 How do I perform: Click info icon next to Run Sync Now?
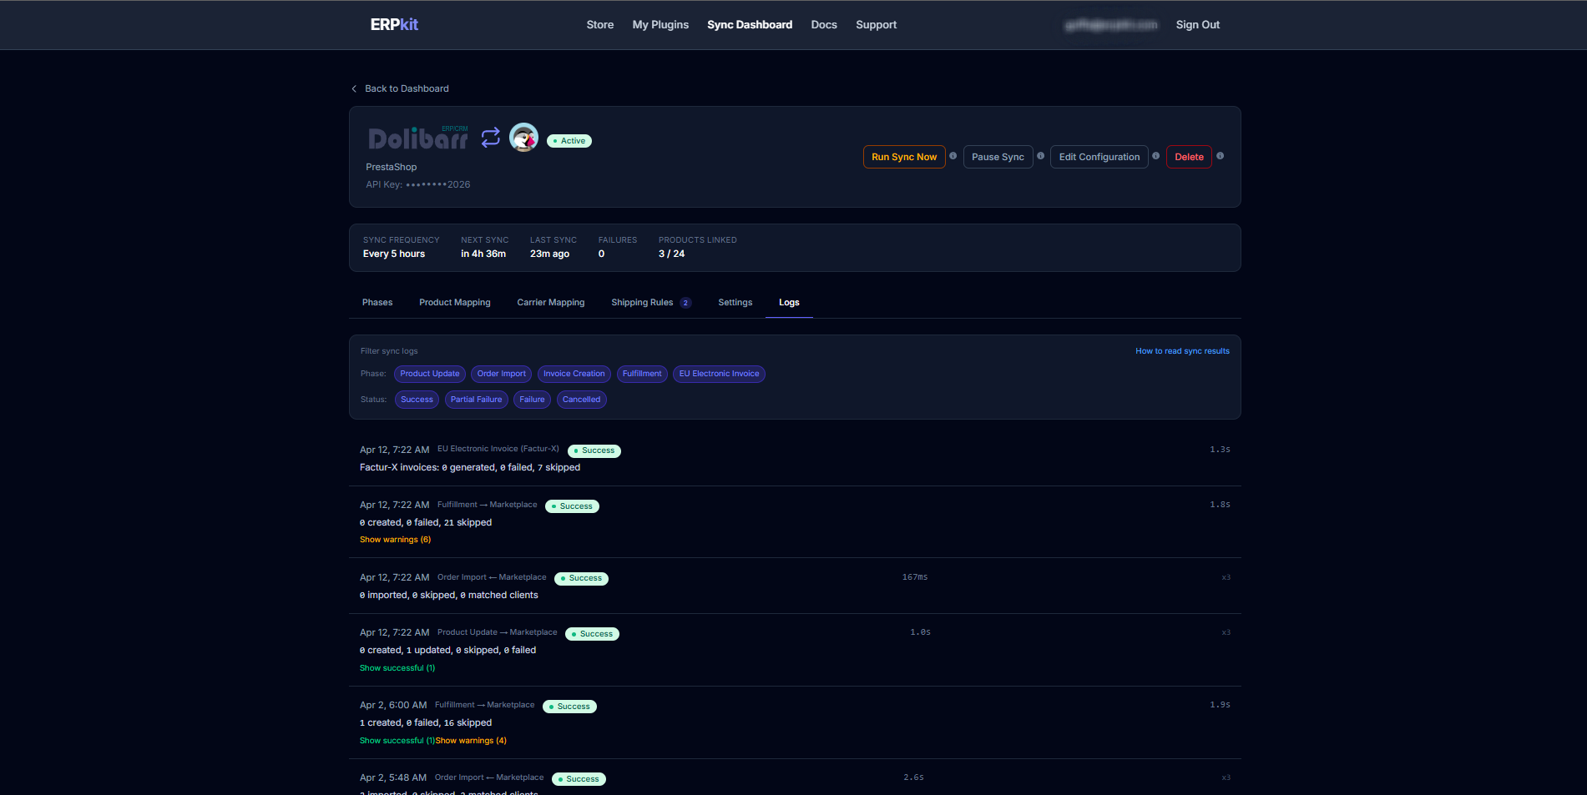point(953,156)
